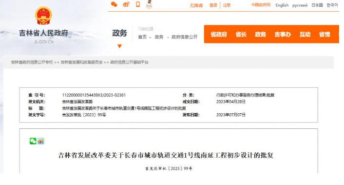Click the 发布日期 field label
The image size is (344, 185).
tap(191, 115)
